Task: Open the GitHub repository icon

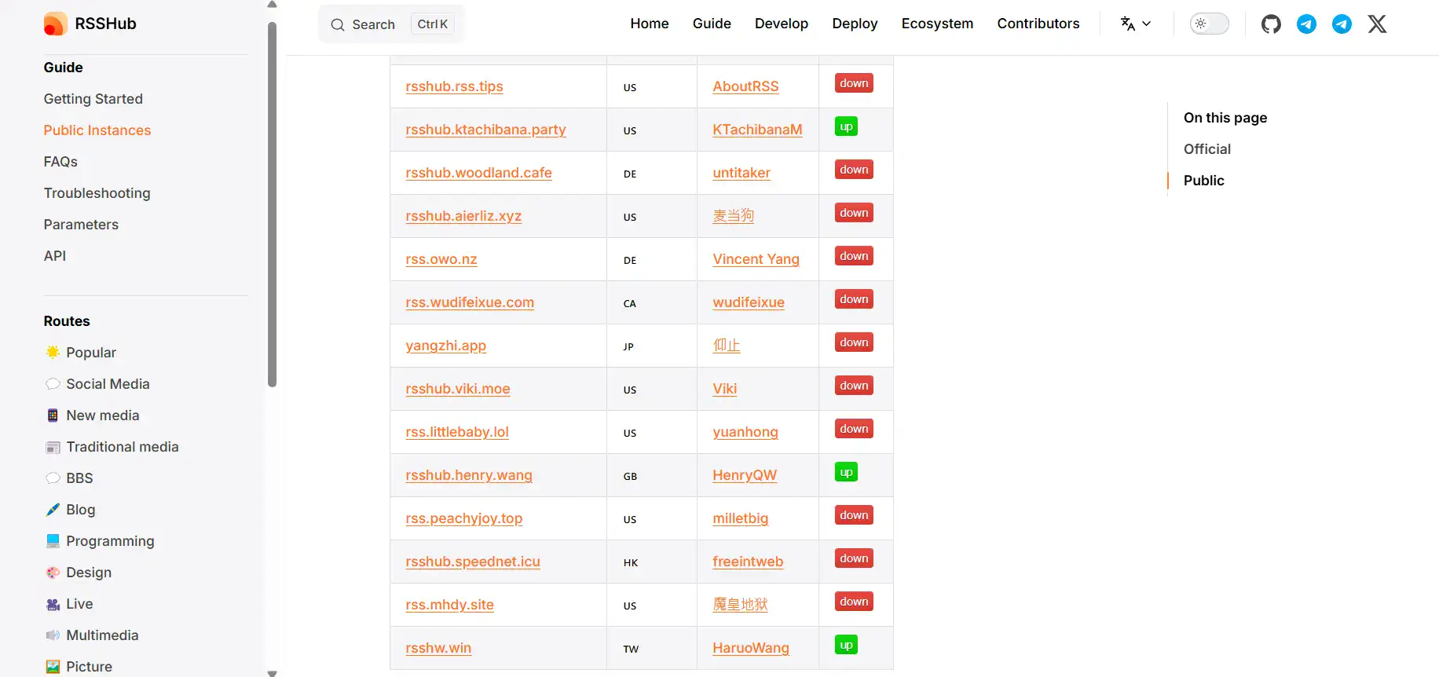Action: (1271, 24)
